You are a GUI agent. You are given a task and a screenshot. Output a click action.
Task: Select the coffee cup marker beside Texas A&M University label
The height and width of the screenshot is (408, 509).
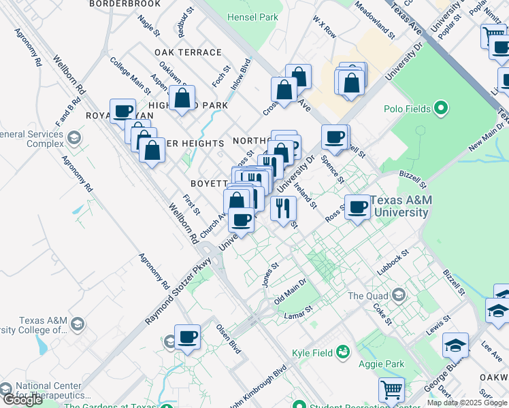pyautogui.click(x=357, y=208)
